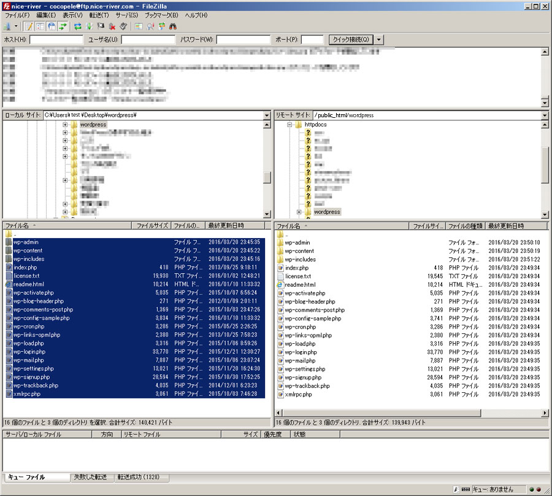The image size is (552, 496).
Task: Click the wp-admin folder icon in local list
Action: pyautogui.click(x=9, y=242)
